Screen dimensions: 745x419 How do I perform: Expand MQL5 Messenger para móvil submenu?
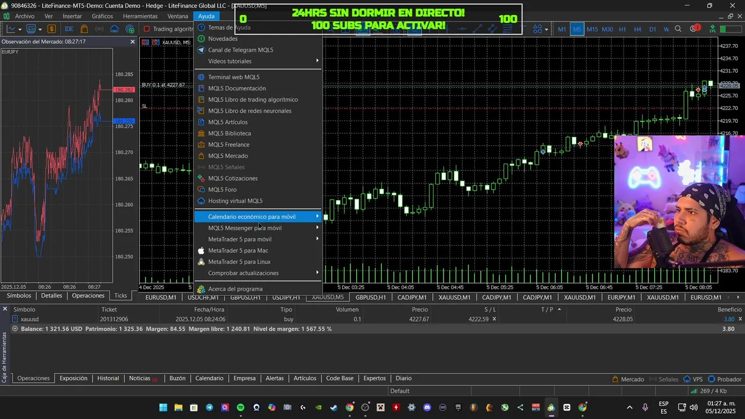click(258, 228)
